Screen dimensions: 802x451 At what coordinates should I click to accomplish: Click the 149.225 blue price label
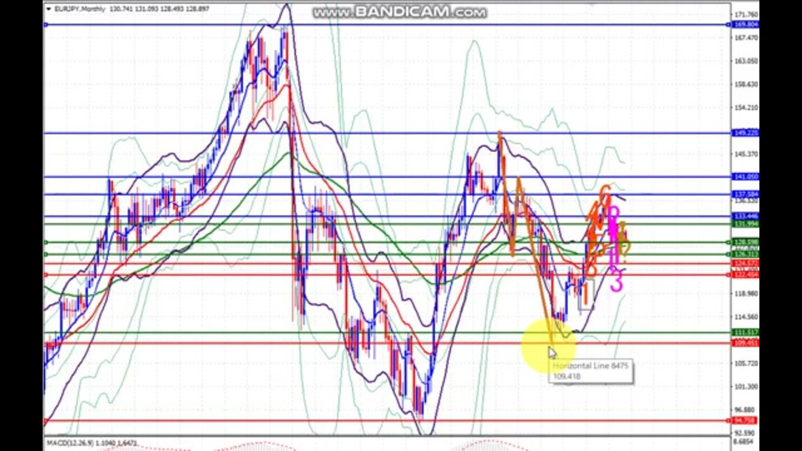tap(746, 133)
